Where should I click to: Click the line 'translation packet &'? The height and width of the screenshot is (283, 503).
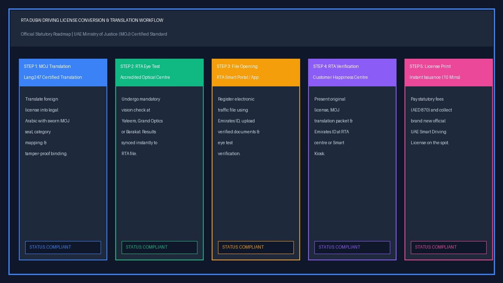pos(333,121)
